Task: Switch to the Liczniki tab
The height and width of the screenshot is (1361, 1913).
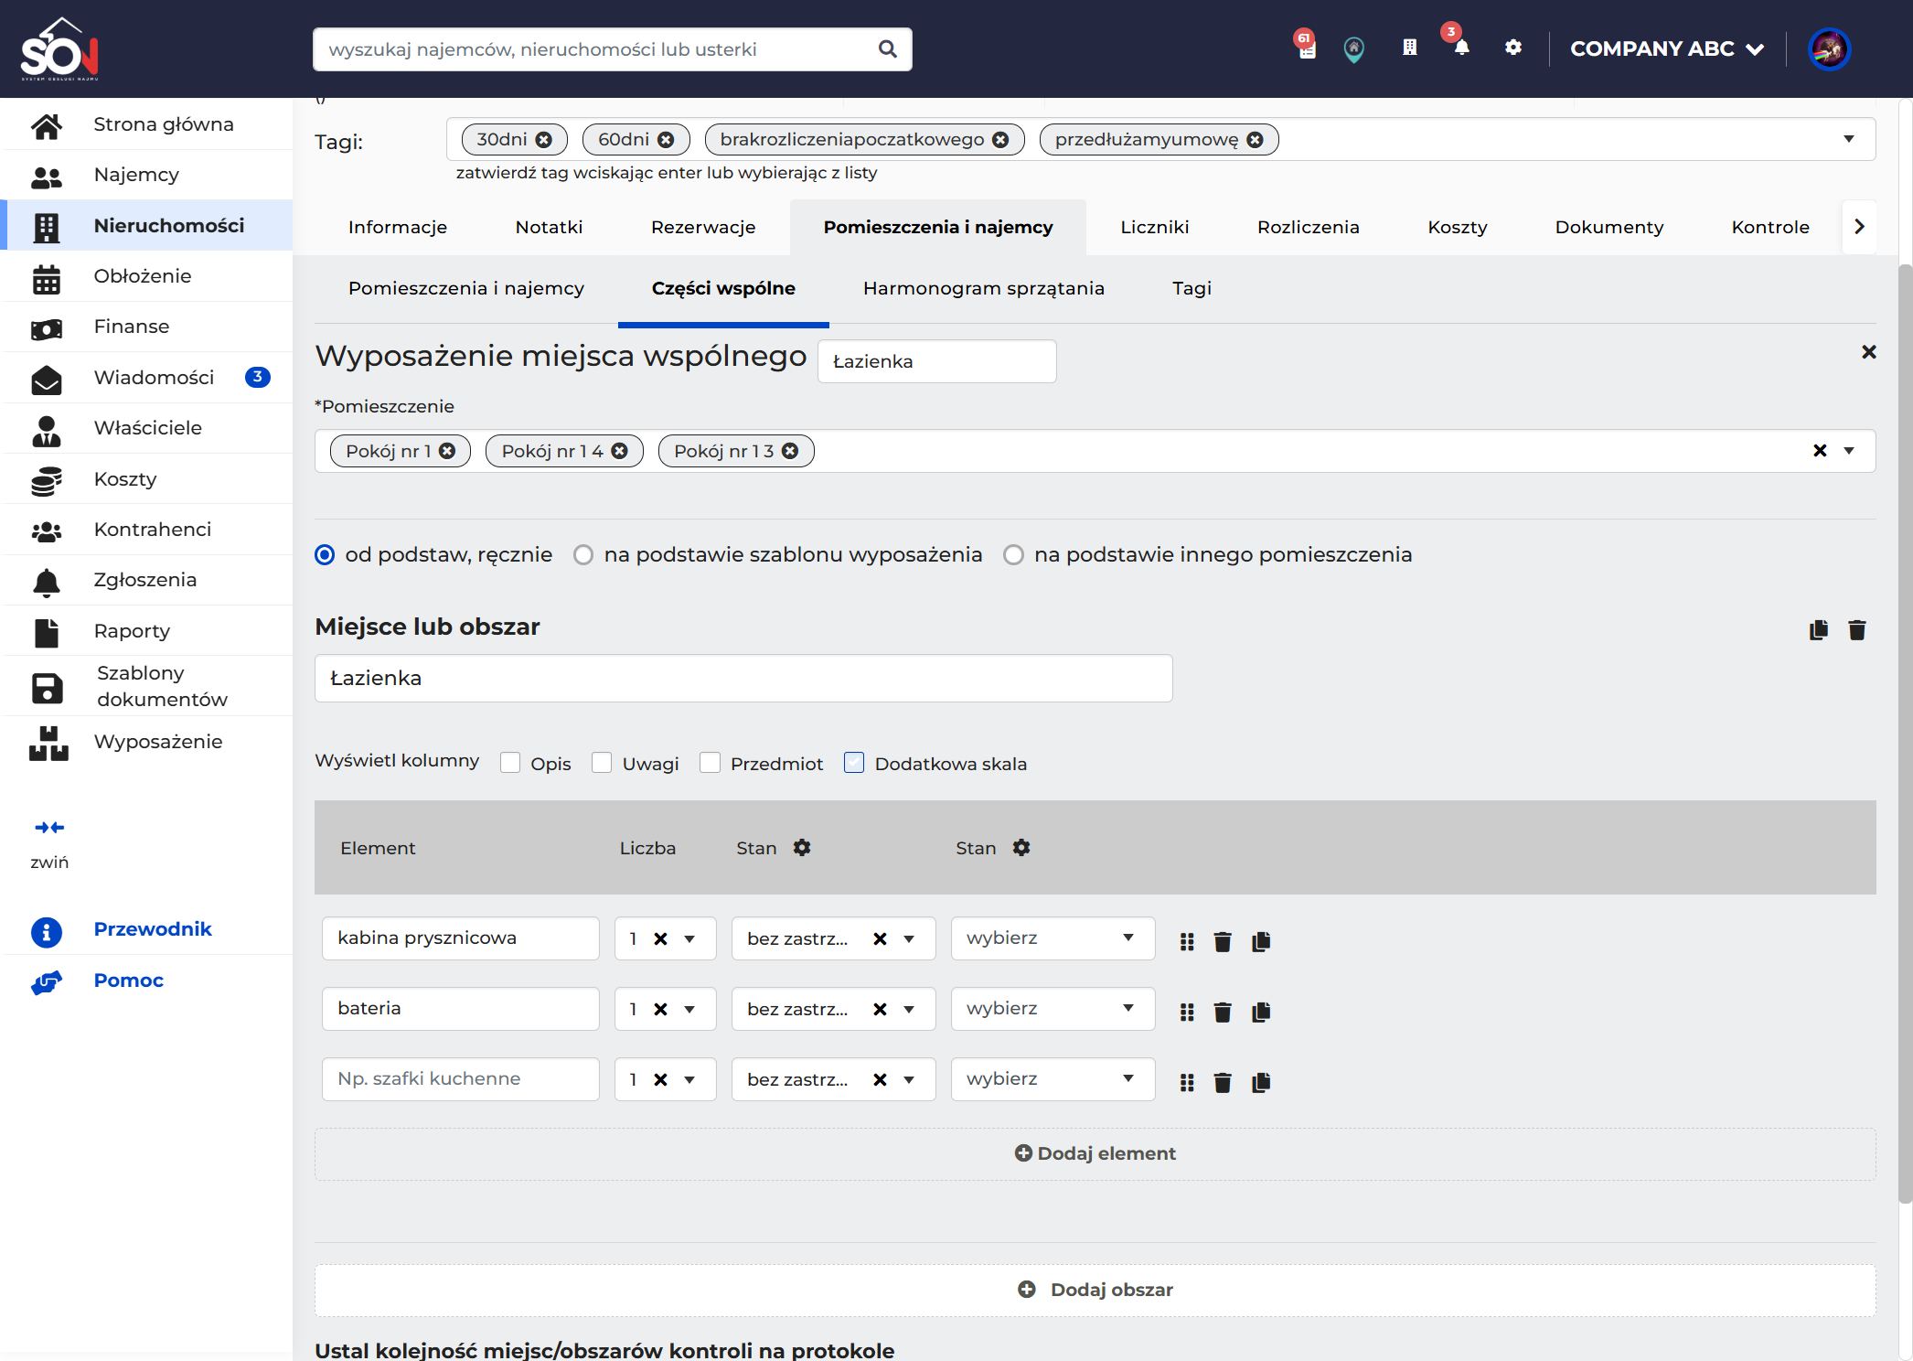Action: pos(1154,227)
